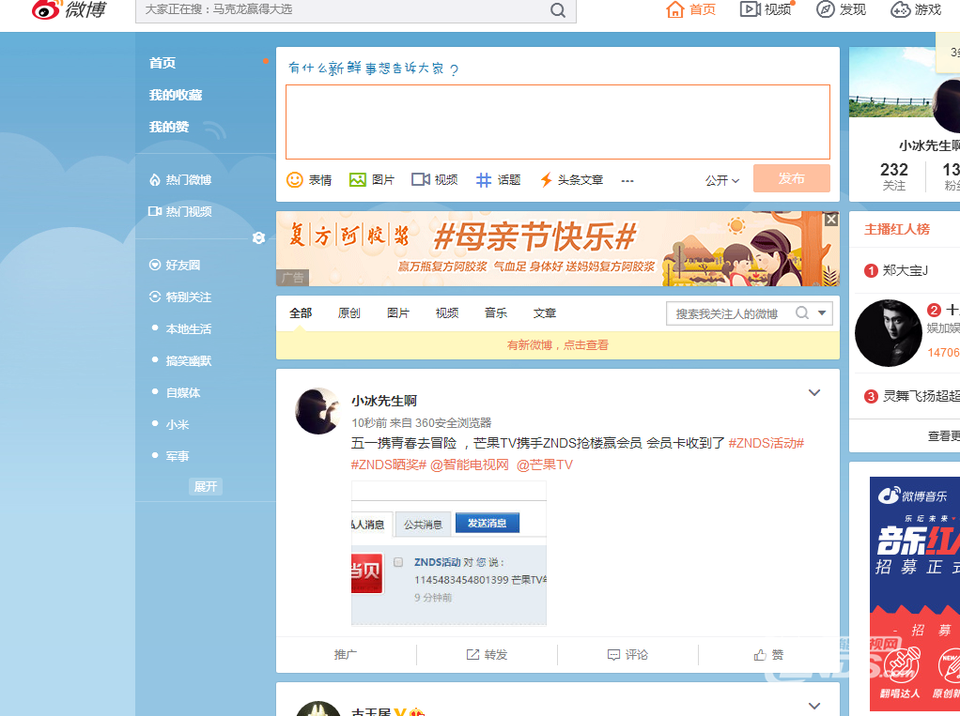Create a 头条文章 headline article
Image resolution: width=960 pixels, height=716 pixels.
point(572,180)
